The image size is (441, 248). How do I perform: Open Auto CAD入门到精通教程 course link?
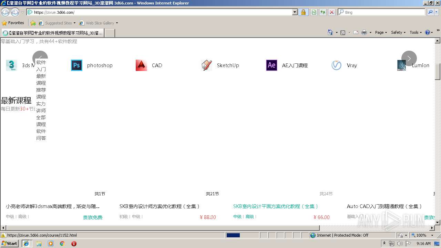tap(384, 206)
